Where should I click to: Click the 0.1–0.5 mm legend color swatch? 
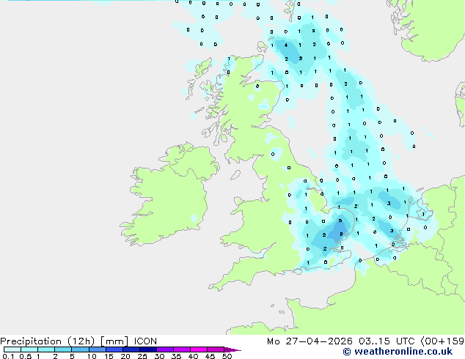click(12, 349)
